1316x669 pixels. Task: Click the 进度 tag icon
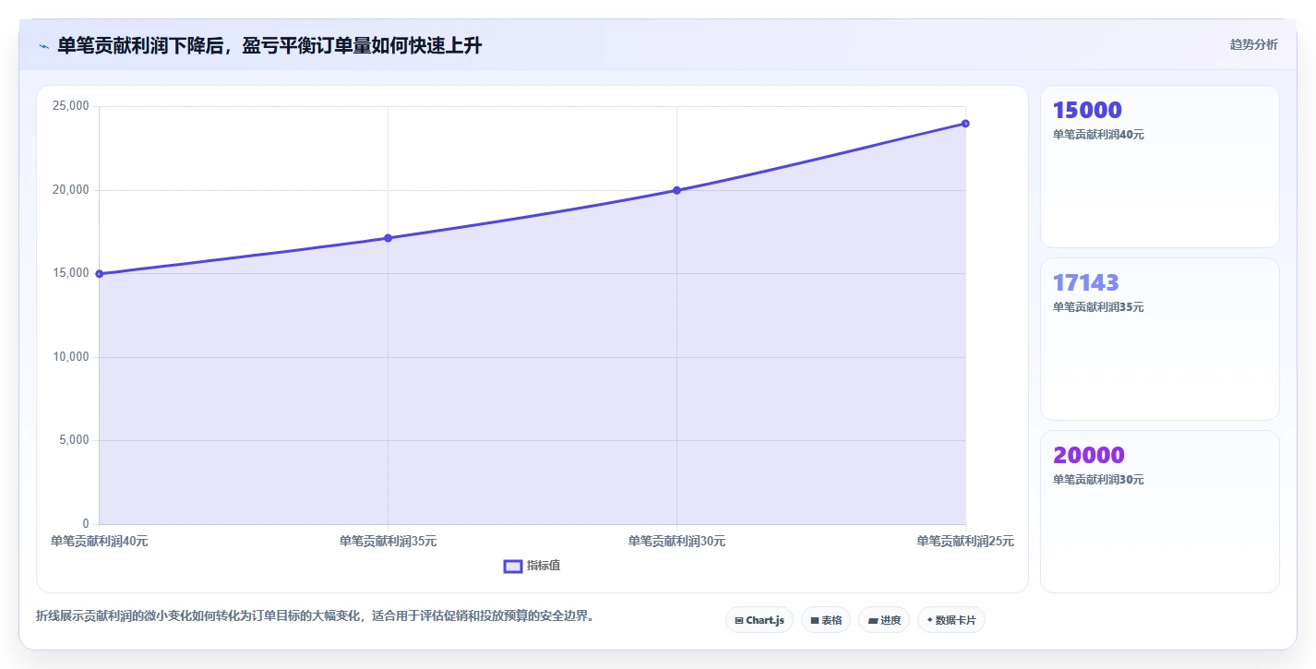873,620
